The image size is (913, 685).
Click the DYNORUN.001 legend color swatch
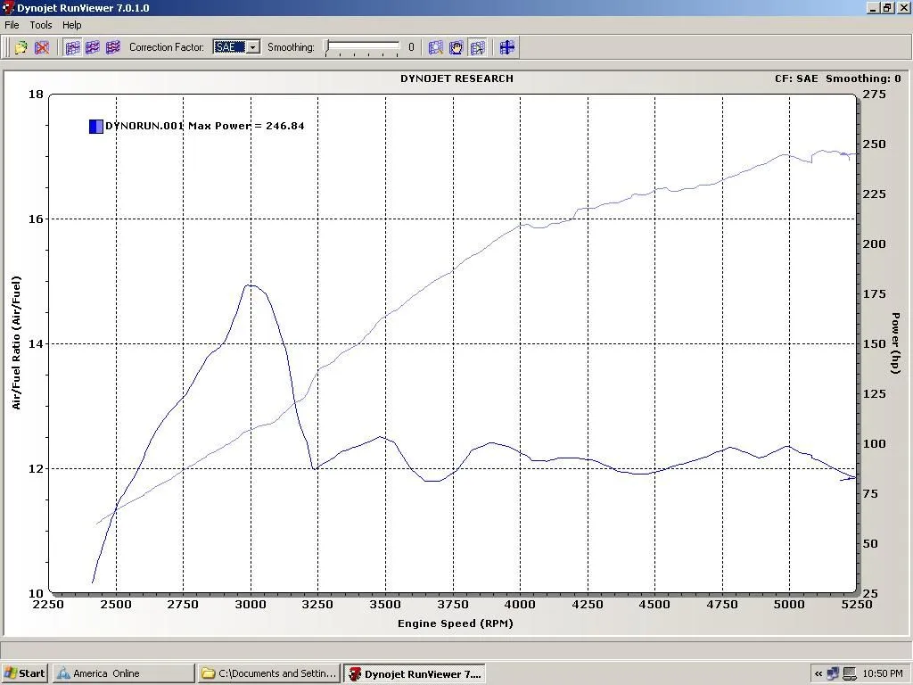tap(95, 126)
